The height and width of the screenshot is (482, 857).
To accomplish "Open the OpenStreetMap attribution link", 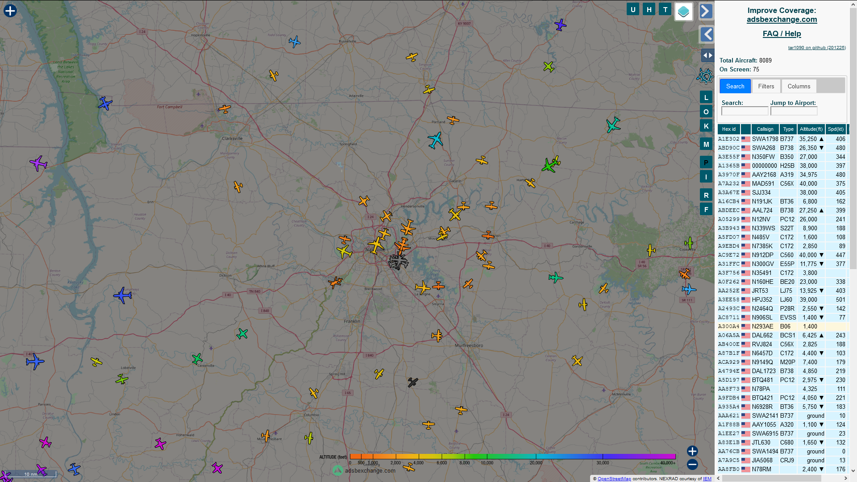I will pos(614,478).
